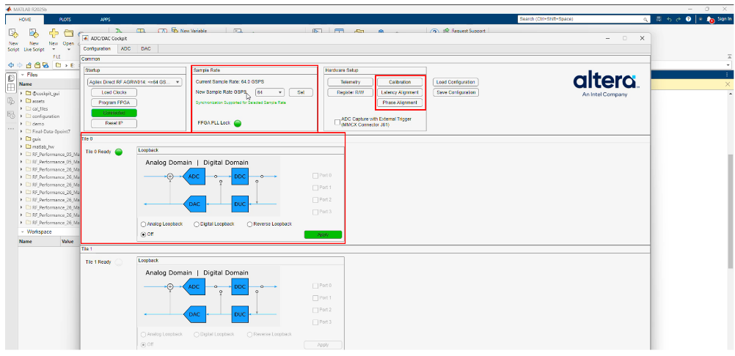Select Tile 0 Digital Loopback radio
Viewport: 735px width, 356px height.
coord(197,224)
